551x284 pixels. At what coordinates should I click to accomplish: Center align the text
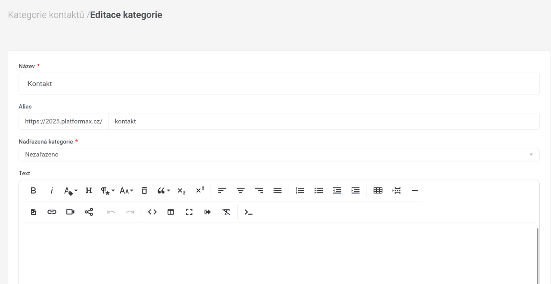(241, 191)
